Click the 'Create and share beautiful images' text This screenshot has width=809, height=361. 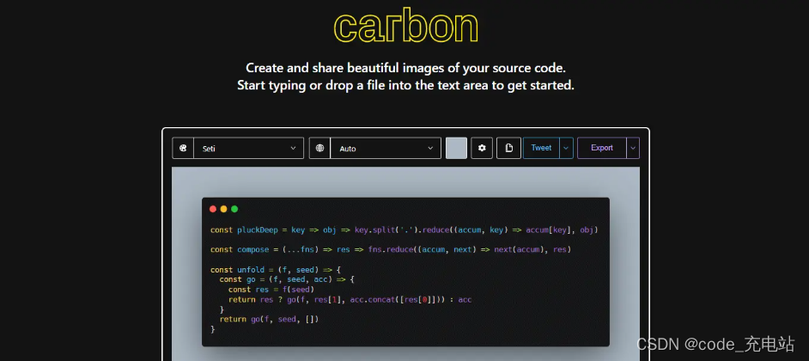pos(405,68)
